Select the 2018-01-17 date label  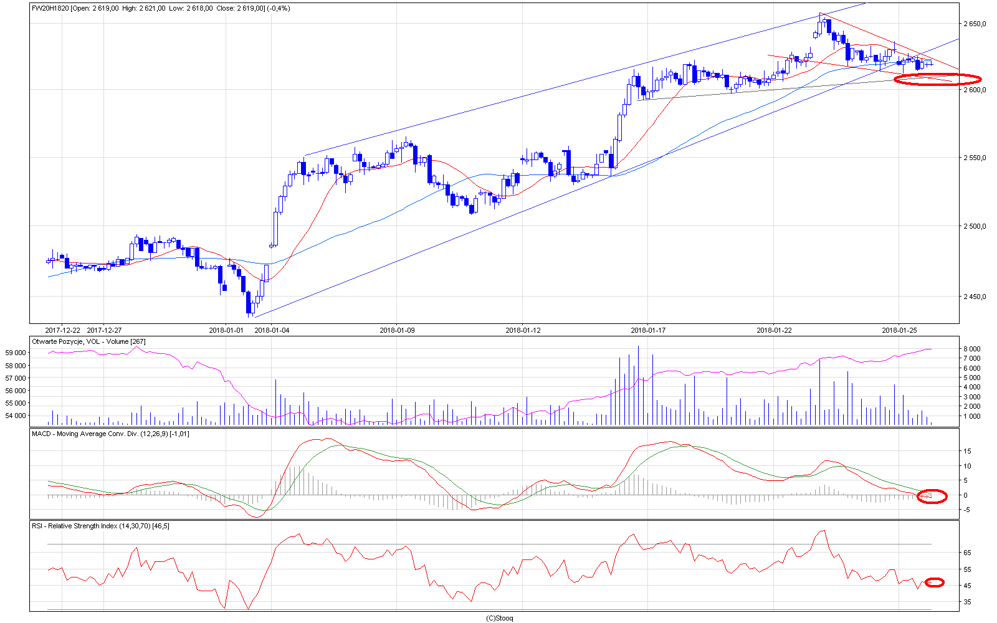coord(649,330)
